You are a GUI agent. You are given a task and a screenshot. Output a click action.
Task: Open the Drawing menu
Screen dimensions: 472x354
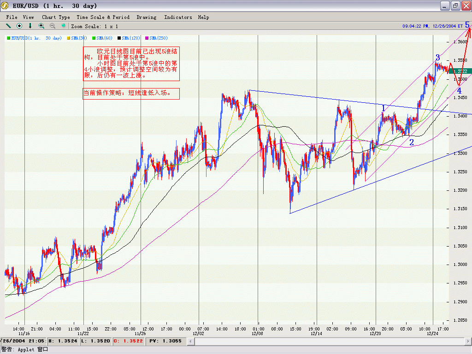tap(147, 17)
